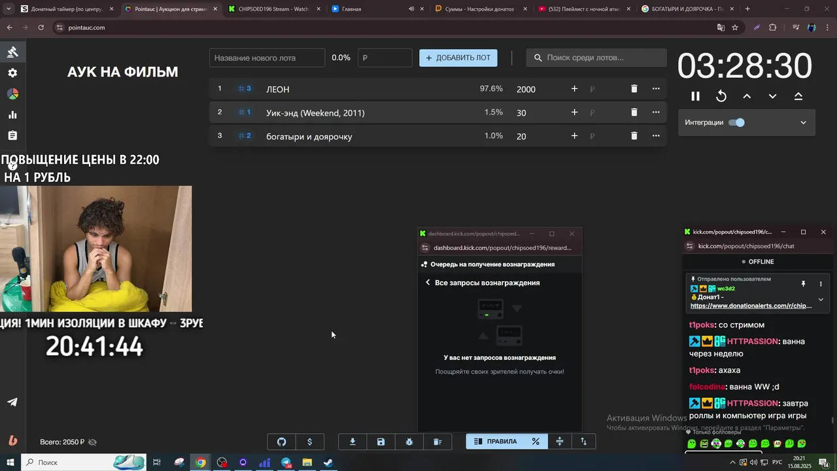Open the settings gear in the sidebar

[x=12, y=73]
